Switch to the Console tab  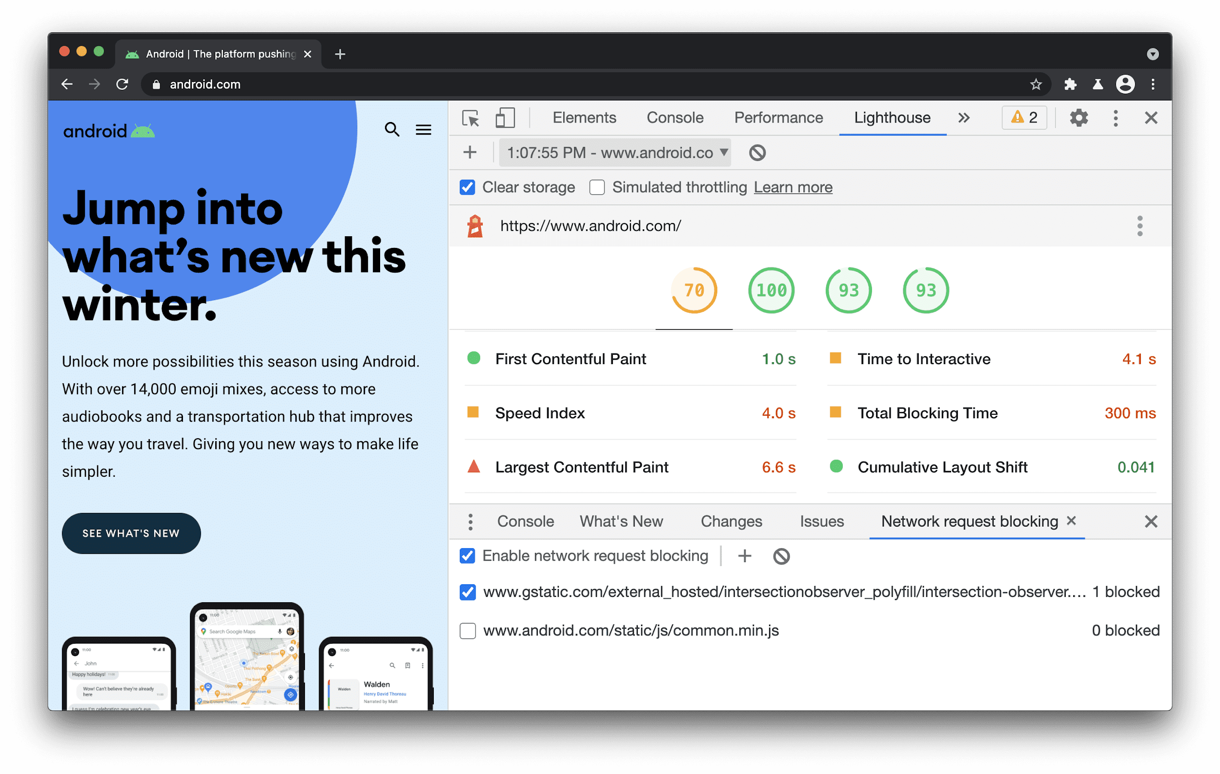tap(674, 117)
